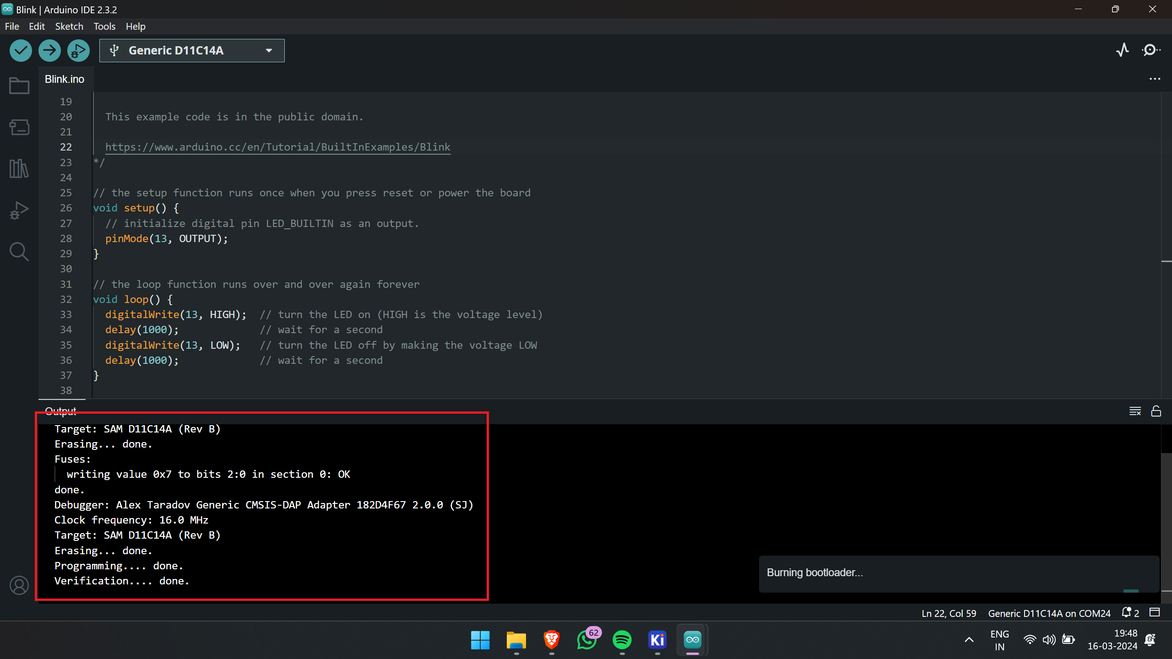Open the Boards Manager sidebar panel
This screenshot has height=659, width=1172.
pyautogui.click(x=19, y=127)
